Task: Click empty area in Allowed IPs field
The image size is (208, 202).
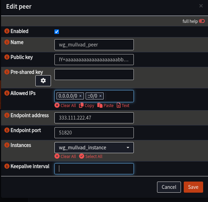Action: (x=119, y=96)
